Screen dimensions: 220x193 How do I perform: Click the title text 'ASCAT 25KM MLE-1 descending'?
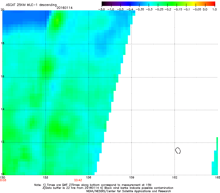coord(31,5)
